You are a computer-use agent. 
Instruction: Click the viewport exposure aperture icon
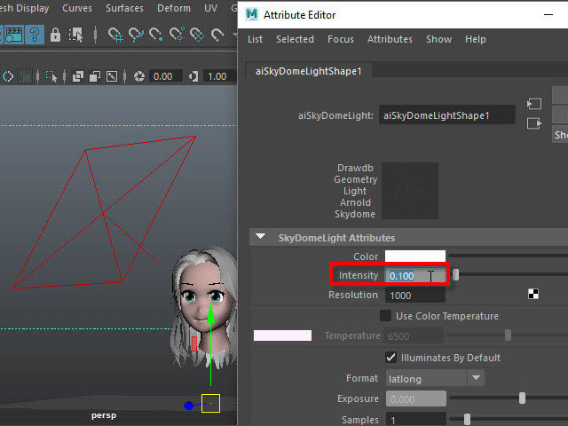tap(140, 76)
